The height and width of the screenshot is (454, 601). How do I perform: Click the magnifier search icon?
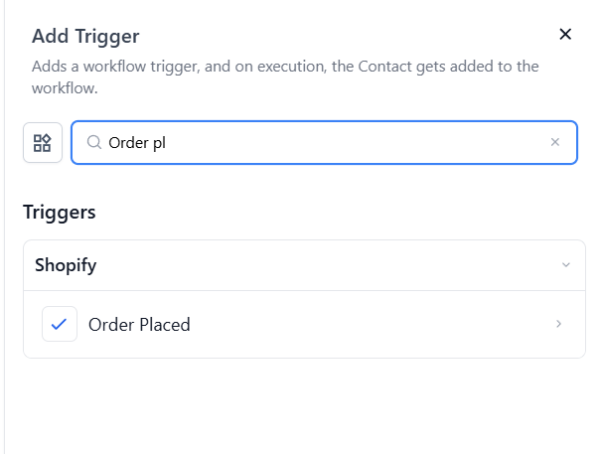[94, 142]
